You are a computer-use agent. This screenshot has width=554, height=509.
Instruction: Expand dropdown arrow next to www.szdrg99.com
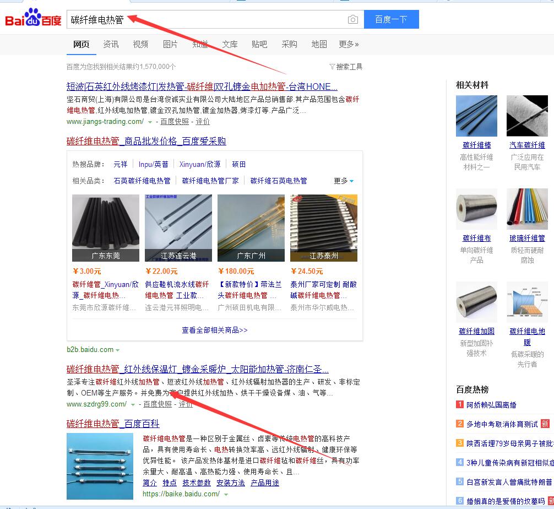point(133,404)
